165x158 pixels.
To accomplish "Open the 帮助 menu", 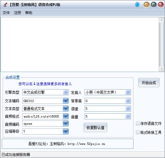I will pyautogui.click(x=29, y=13).
